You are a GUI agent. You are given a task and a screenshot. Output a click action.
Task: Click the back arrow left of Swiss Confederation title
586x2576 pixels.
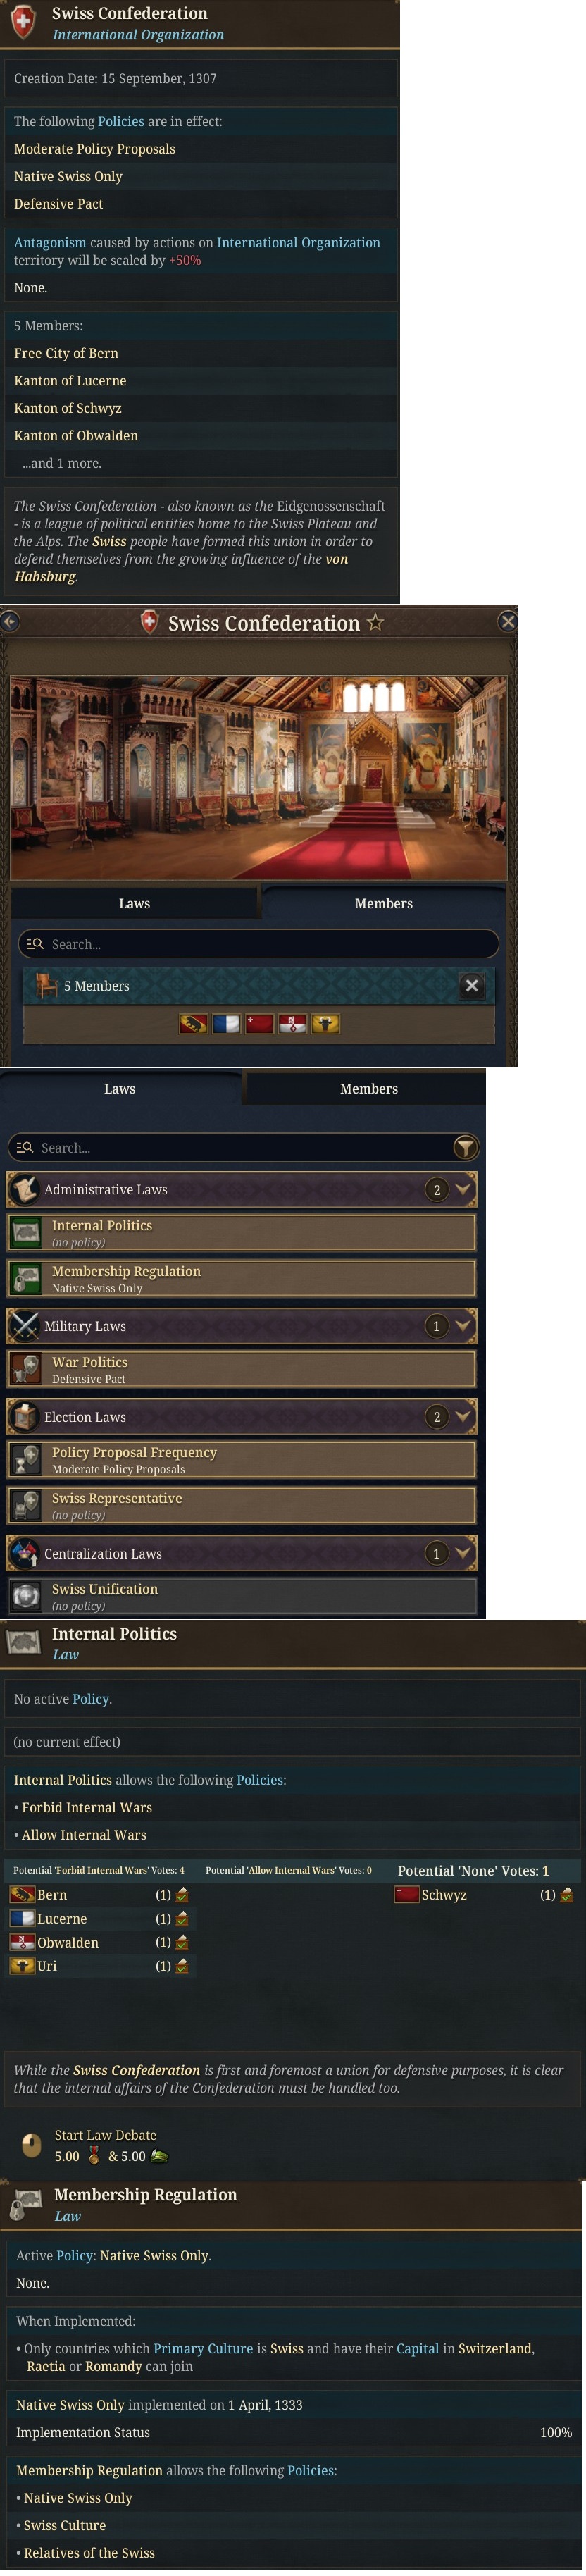tap(9, 622)
